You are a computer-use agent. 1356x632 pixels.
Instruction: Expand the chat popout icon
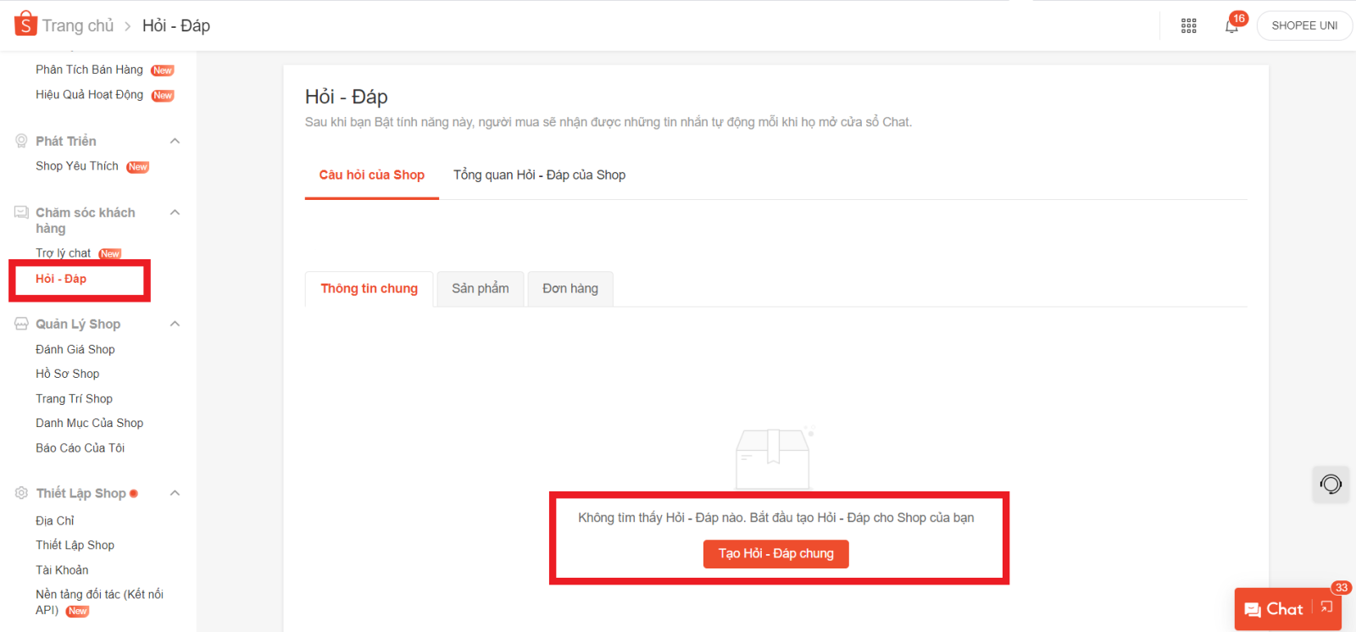click(1327, 607)
